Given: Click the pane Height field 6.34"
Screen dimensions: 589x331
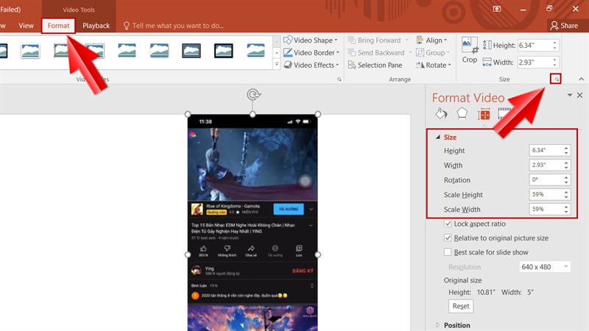Looking at the screenshot, I should click(546, 150).
